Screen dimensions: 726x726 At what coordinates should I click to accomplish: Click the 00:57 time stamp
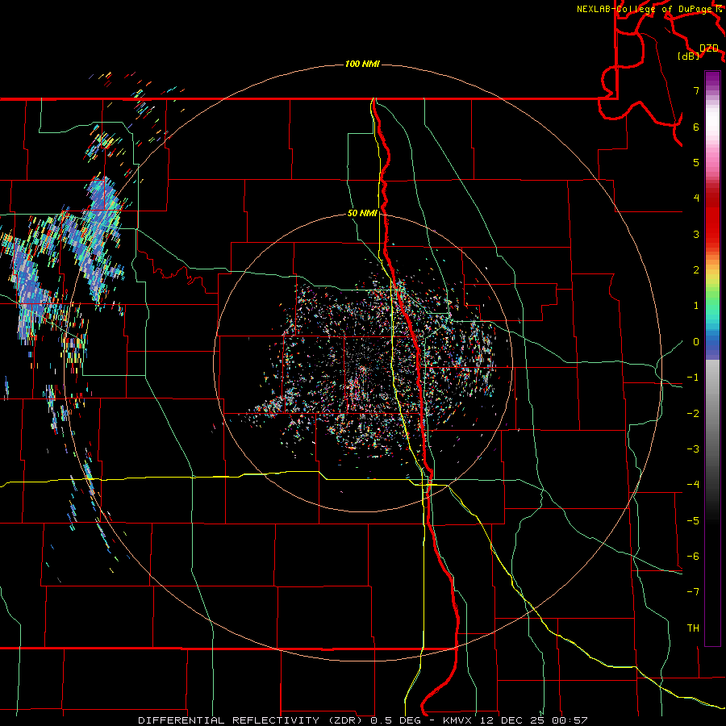(x=570, y=720)
